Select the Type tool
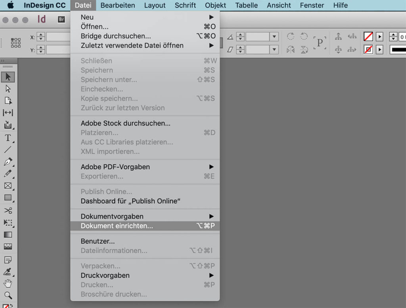This screenshot has height=308, width=406. 8,138
